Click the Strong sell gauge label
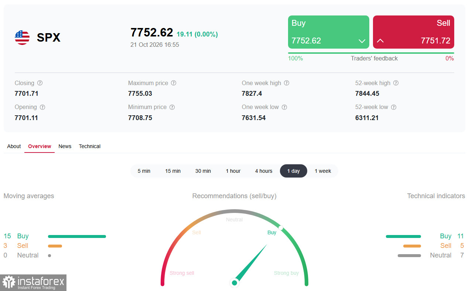The image size is (469, 291). point(182,273)
